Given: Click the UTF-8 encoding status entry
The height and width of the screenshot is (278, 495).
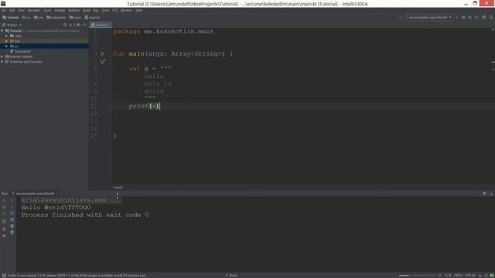Looking at the screenshot, I should click(x=470, y=275).
